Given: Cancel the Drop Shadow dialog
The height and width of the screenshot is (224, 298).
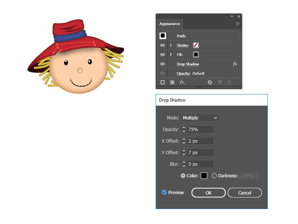Looking at the screenshot, I should pyautogui.click(x=244, y=193).
